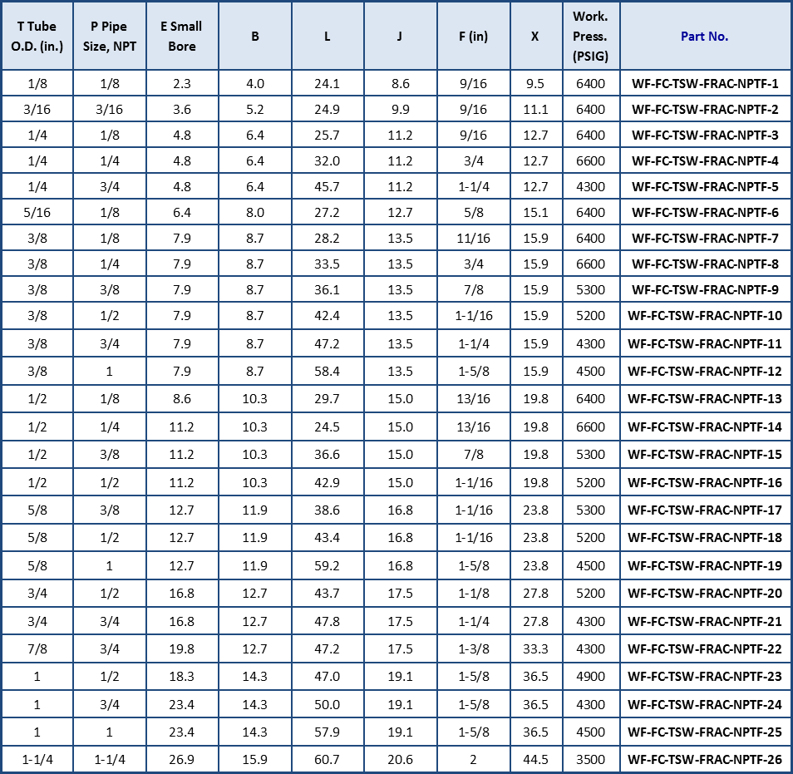Screen dimensions: 793x774
Task: Click the 11/16 value in F column
Action: coord(473,239)
